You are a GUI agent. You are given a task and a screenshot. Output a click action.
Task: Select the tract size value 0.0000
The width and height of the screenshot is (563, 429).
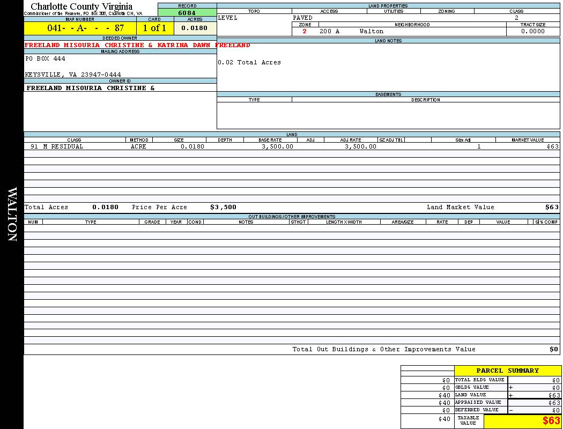[x=533, y=32]
